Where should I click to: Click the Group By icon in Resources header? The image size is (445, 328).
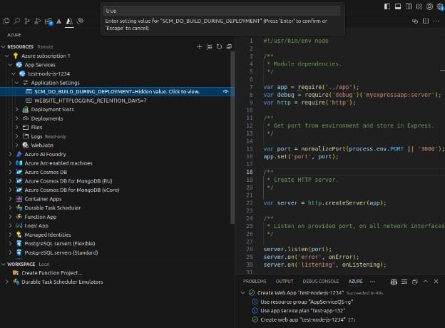[210, 47]
